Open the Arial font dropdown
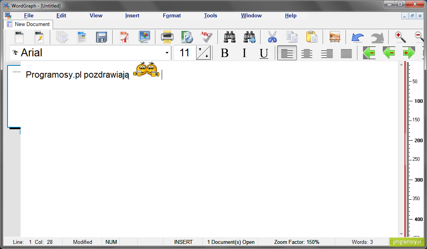The width and height of the screenshot is (427, 249). tap(167, 53)
